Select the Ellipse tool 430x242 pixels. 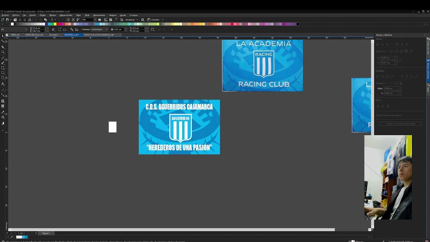click(x=3, y=73)
